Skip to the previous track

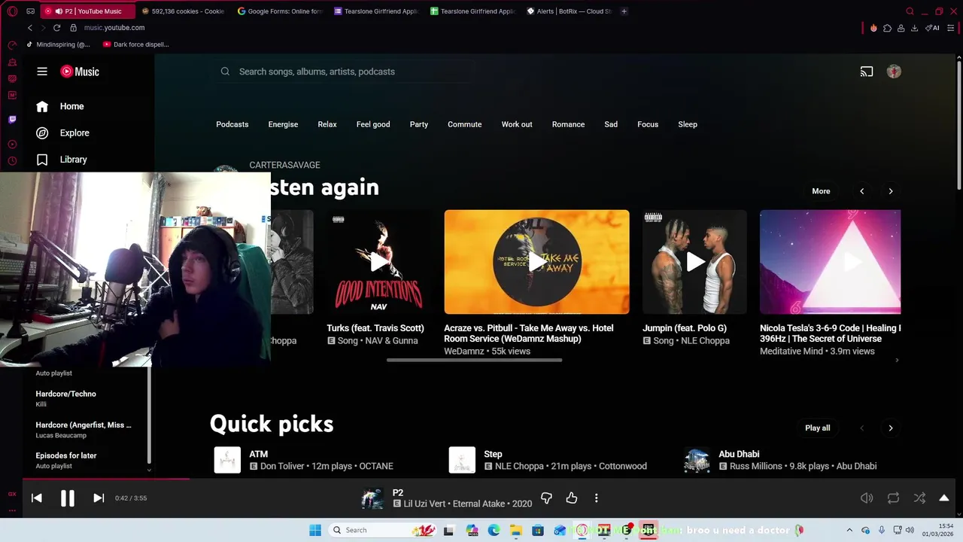click(36, 498)
